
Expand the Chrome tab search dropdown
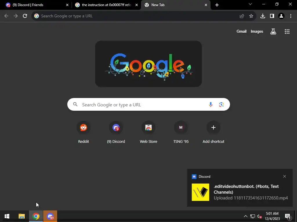(250, 4)
